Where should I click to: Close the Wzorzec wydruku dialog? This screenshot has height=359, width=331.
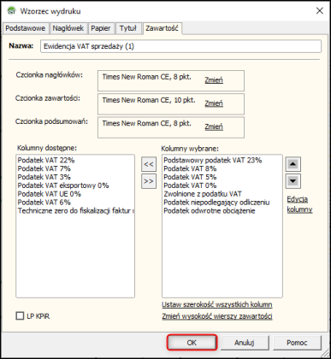coord(320,11)
